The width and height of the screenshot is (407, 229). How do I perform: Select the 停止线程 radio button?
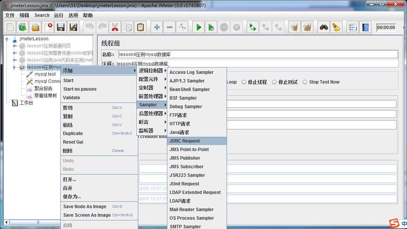[244, 82]
